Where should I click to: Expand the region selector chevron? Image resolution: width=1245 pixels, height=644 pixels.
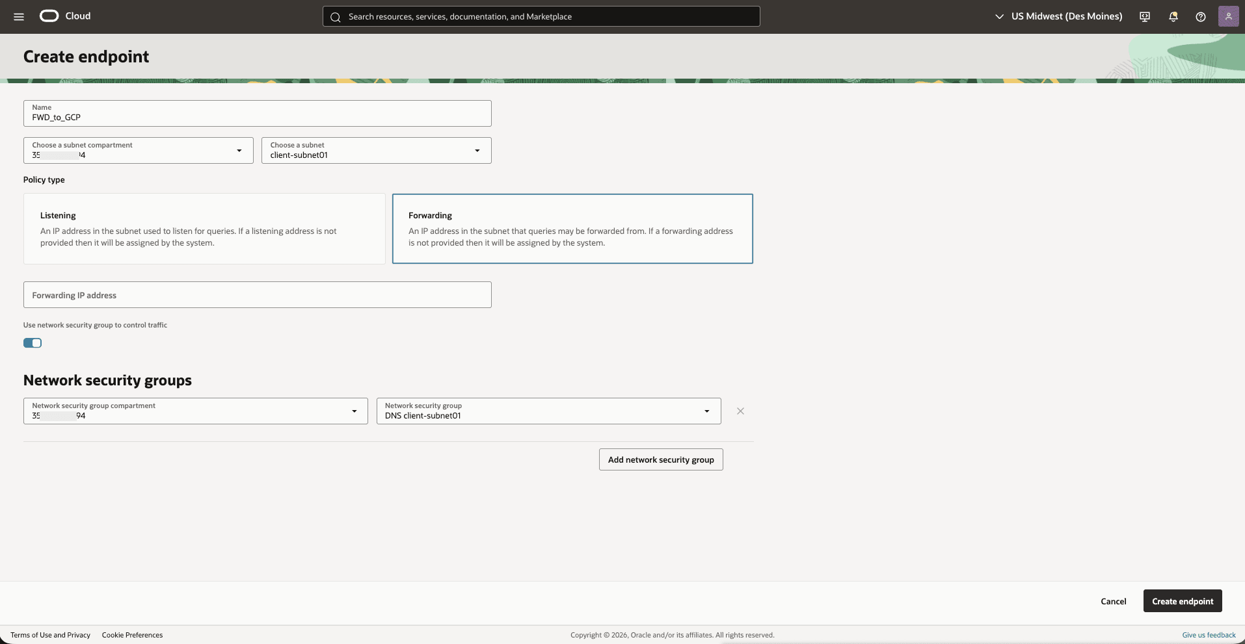point(1000,16)
